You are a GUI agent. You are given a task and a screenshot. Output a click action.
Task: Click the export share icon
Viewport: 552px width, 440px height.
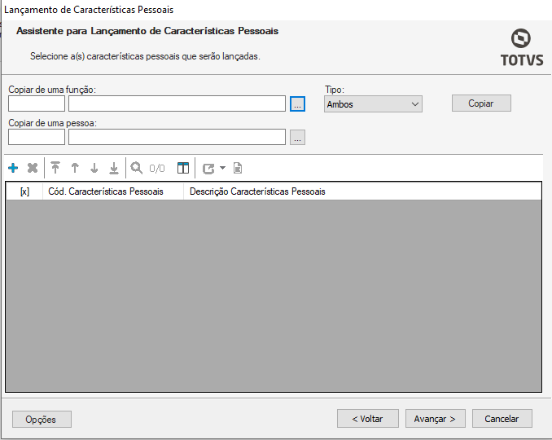pos(208,168)
